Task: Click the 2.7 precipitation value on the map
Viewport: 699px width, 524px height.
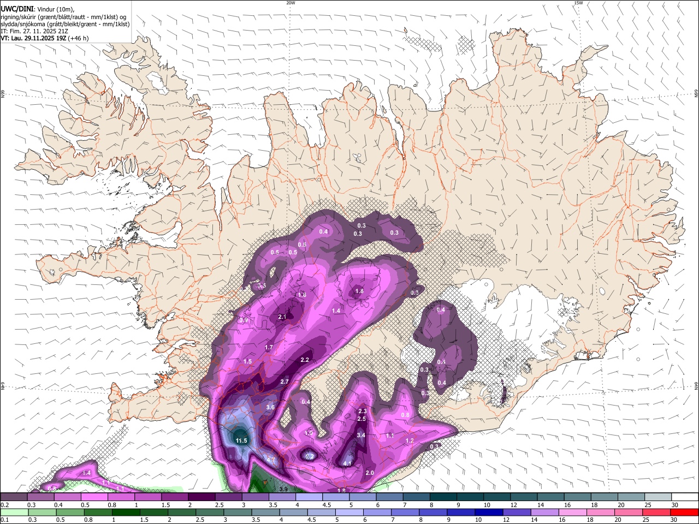Action: 285,382
